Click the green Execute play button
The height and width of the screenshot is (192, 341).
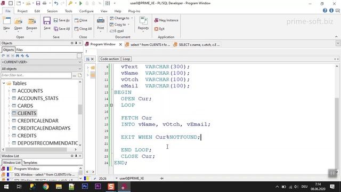click(80, 3)
